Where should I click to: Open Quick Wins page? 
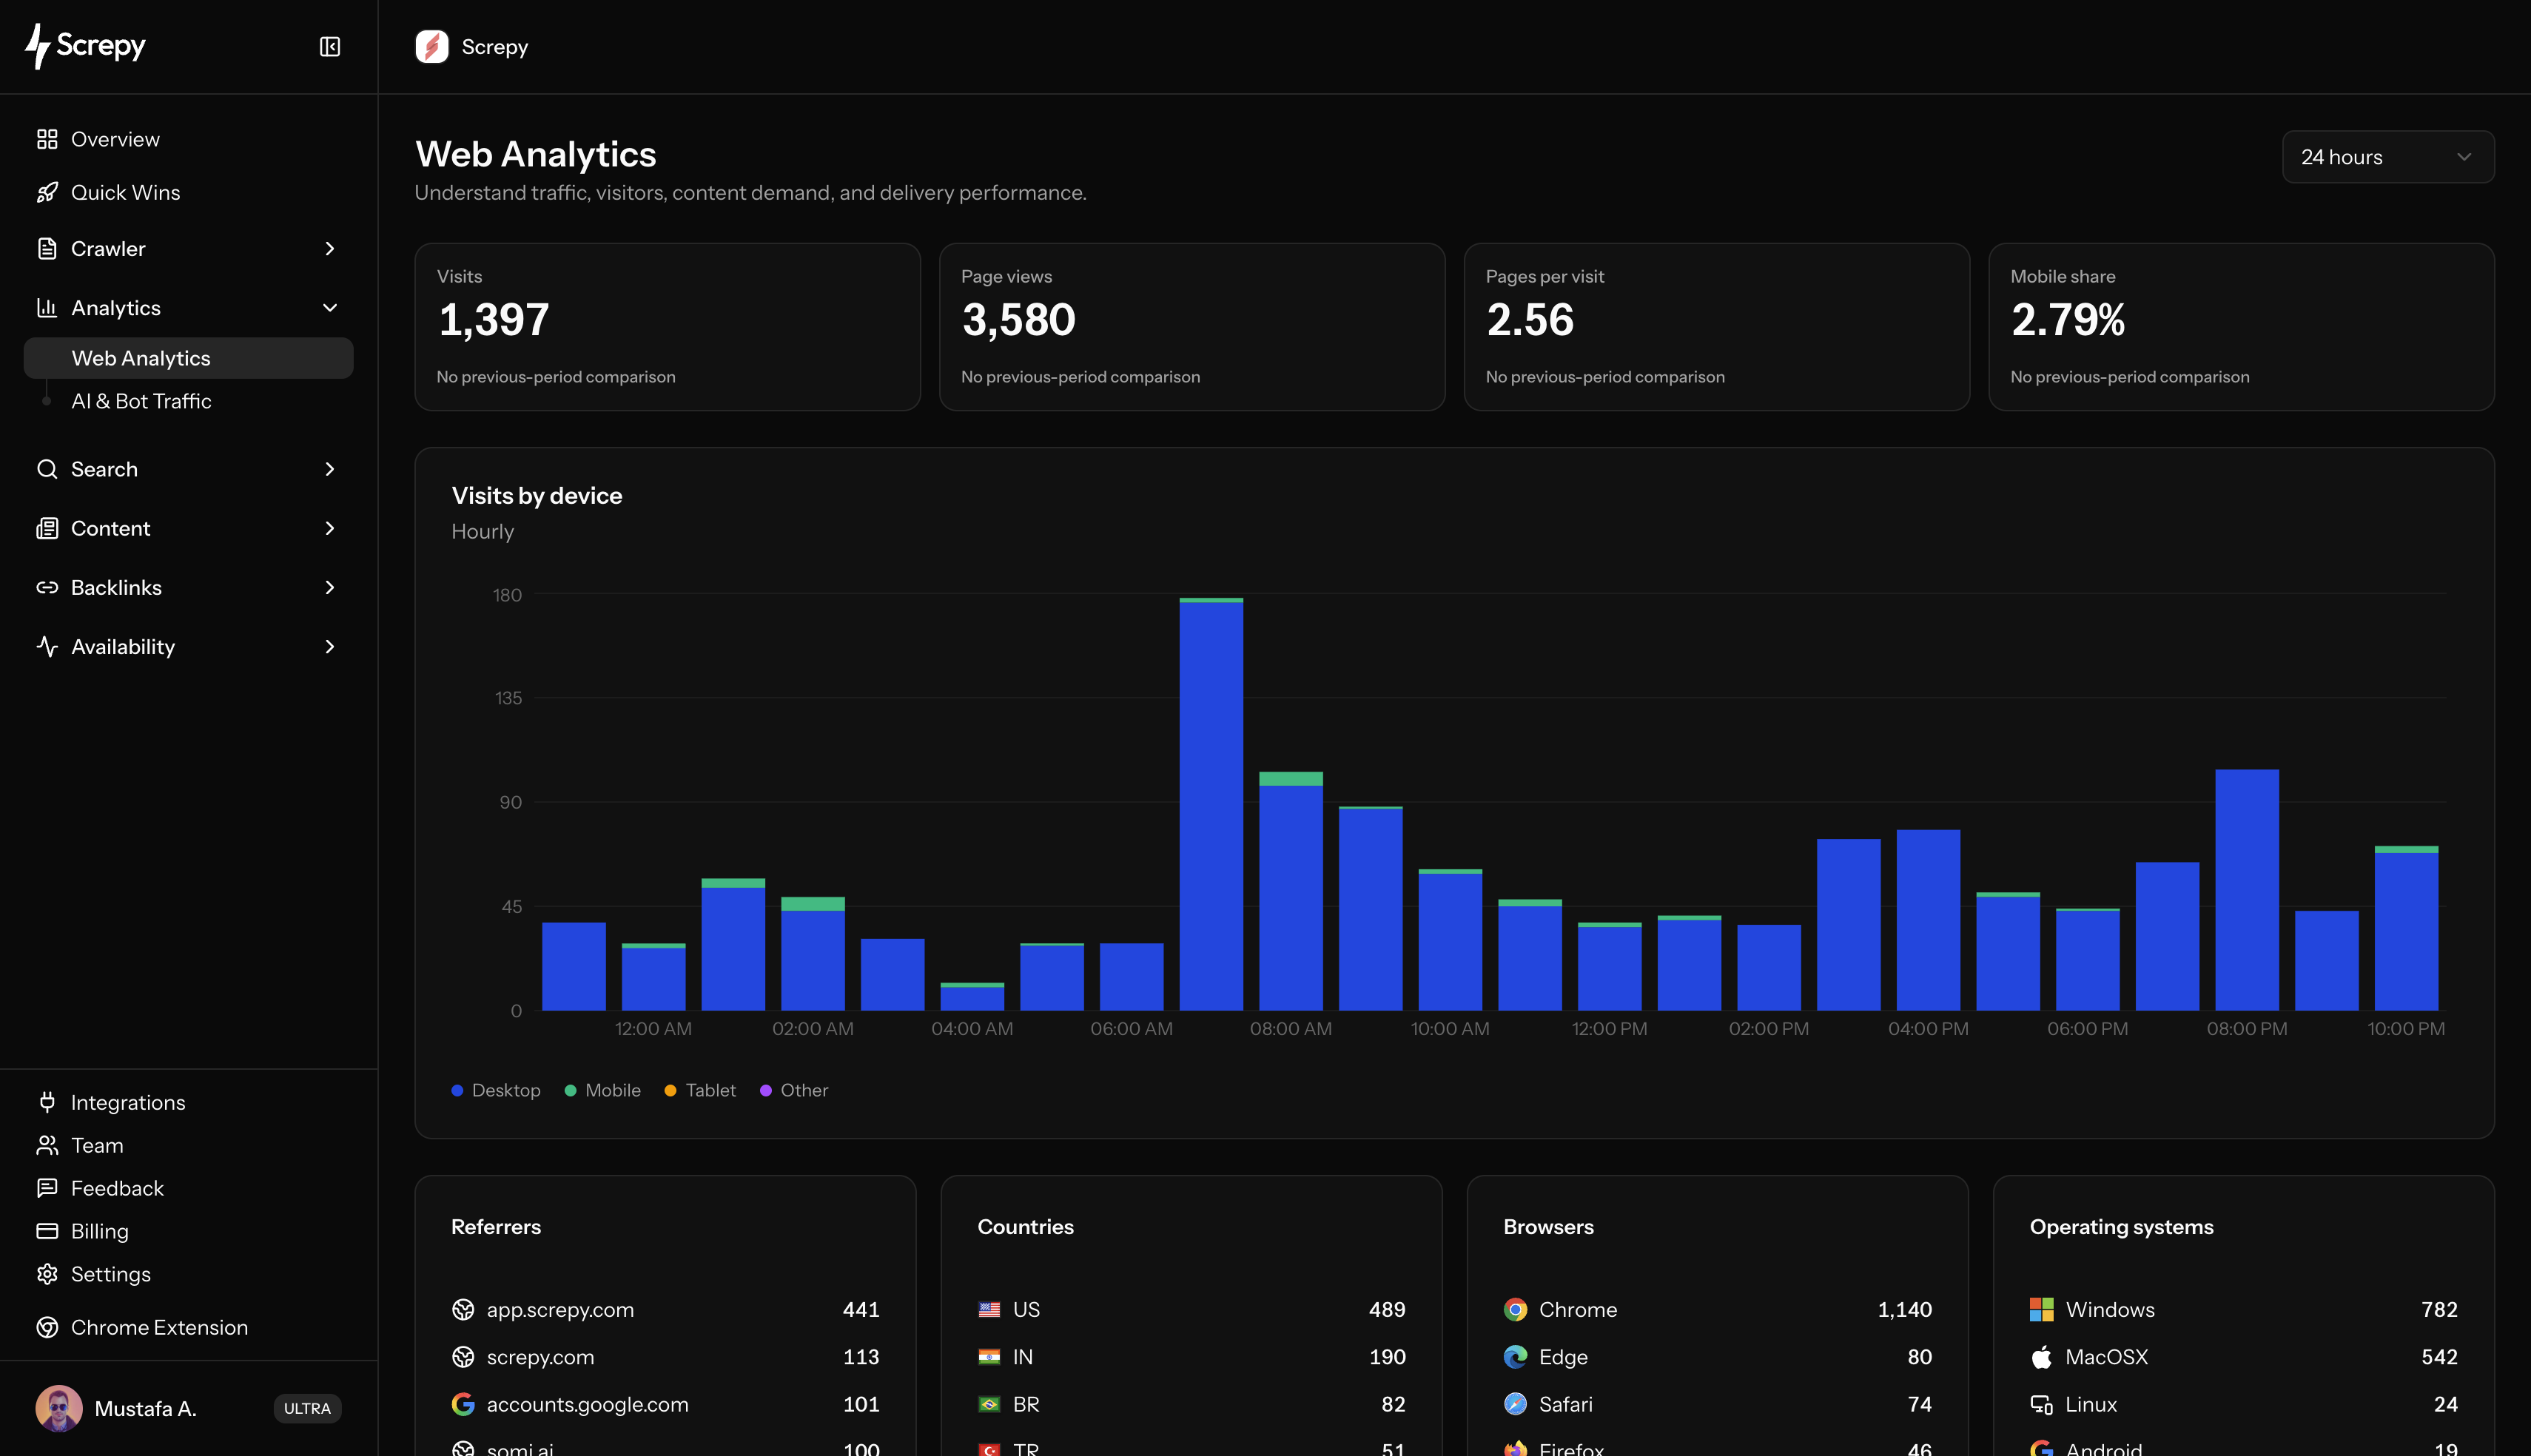126,192
